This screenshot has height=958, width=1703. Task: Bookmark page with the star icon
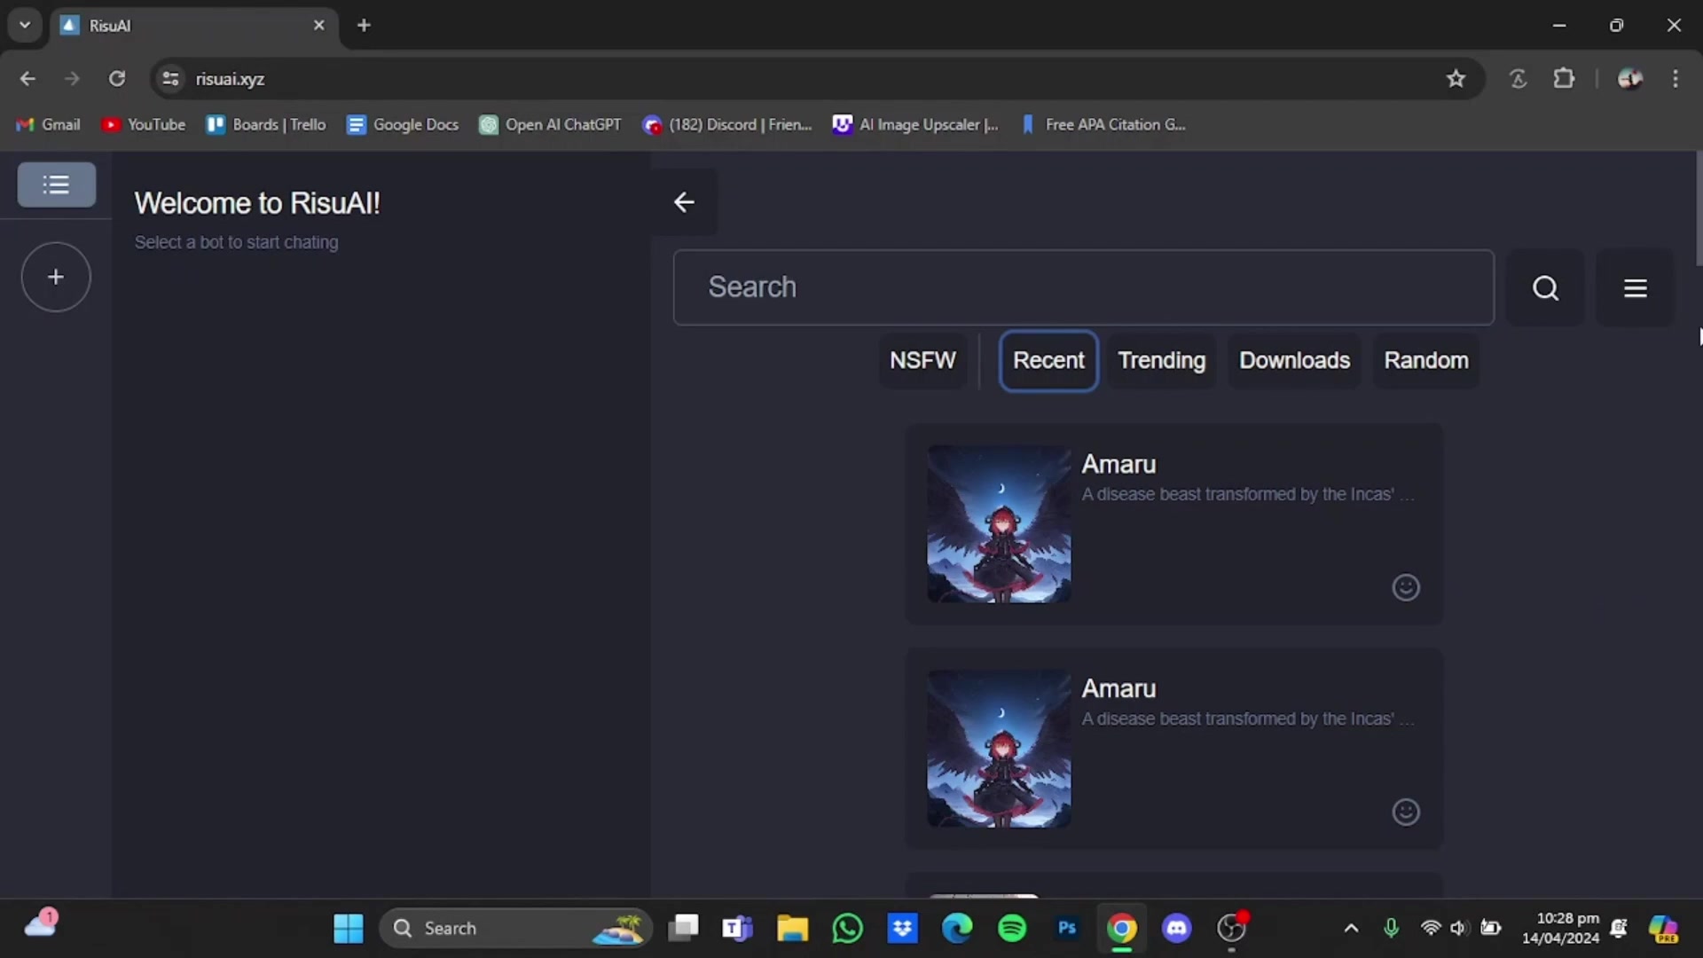click(1456, 79)
